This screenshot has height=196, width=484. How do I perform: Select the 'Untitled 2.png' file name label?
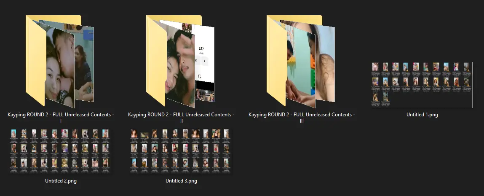point(61,181)
